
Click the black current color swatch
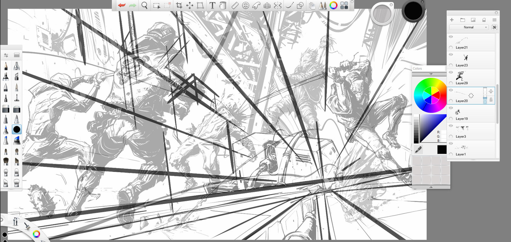tap(442, 149)
